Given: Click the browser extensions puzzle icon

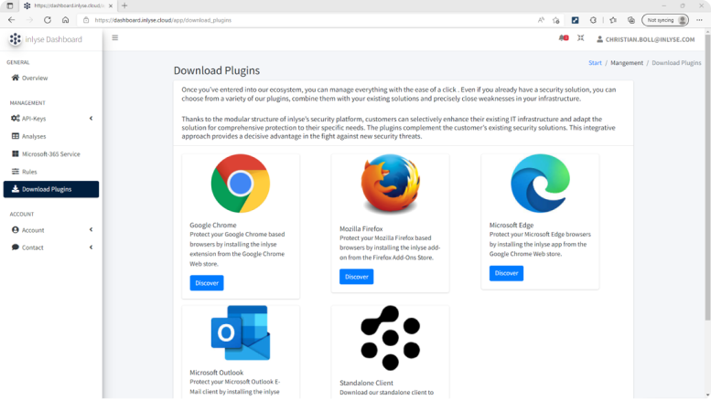Looking at the screenshot, I should click(593, 20).
